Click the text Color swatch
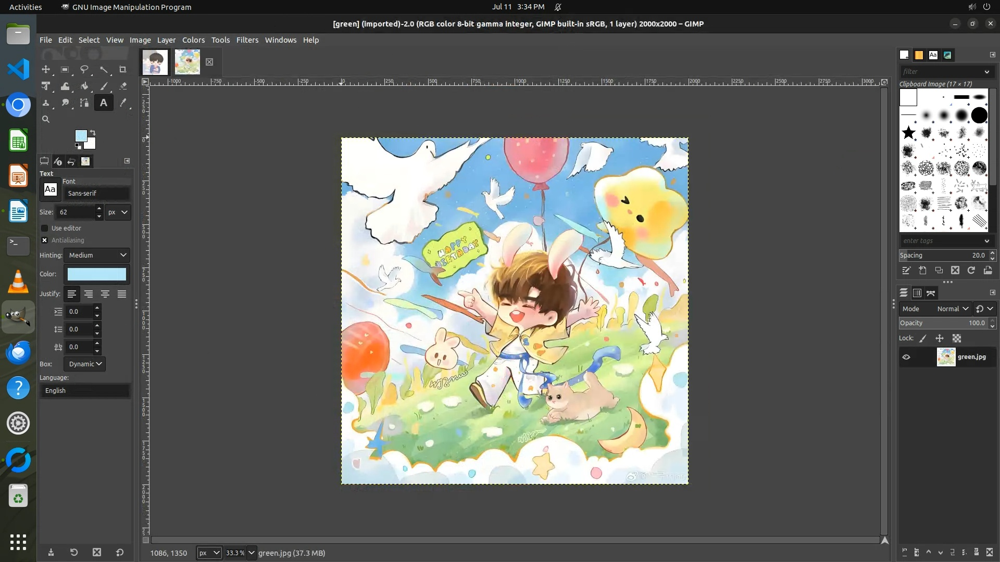Screen dimensions: 1000x562 point(97,274)
